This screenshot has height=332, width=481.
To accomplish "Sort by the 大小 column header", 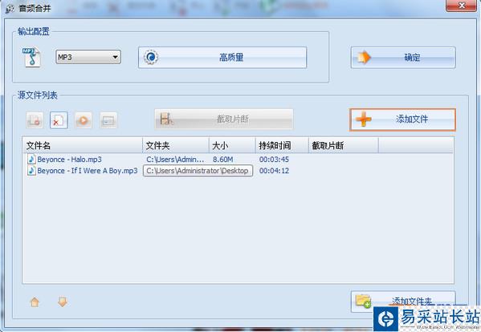I will [x=233, y=145].
